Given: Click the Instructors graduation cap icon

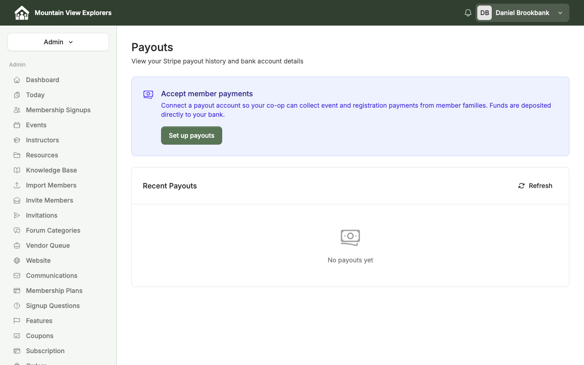Looking at the screenshot, I should (x=17, y=140).
